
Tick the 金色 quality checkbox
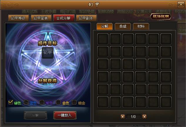tap(58, 102)
